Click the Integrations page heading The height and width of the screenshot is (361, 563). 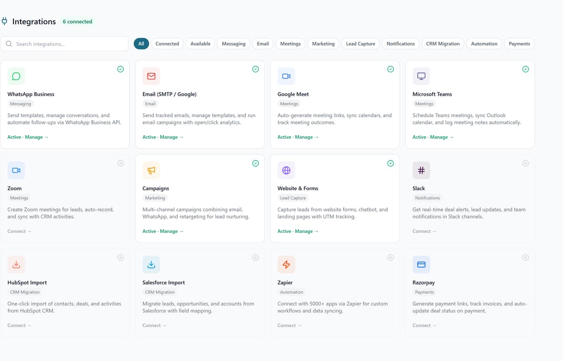point(34,22)
